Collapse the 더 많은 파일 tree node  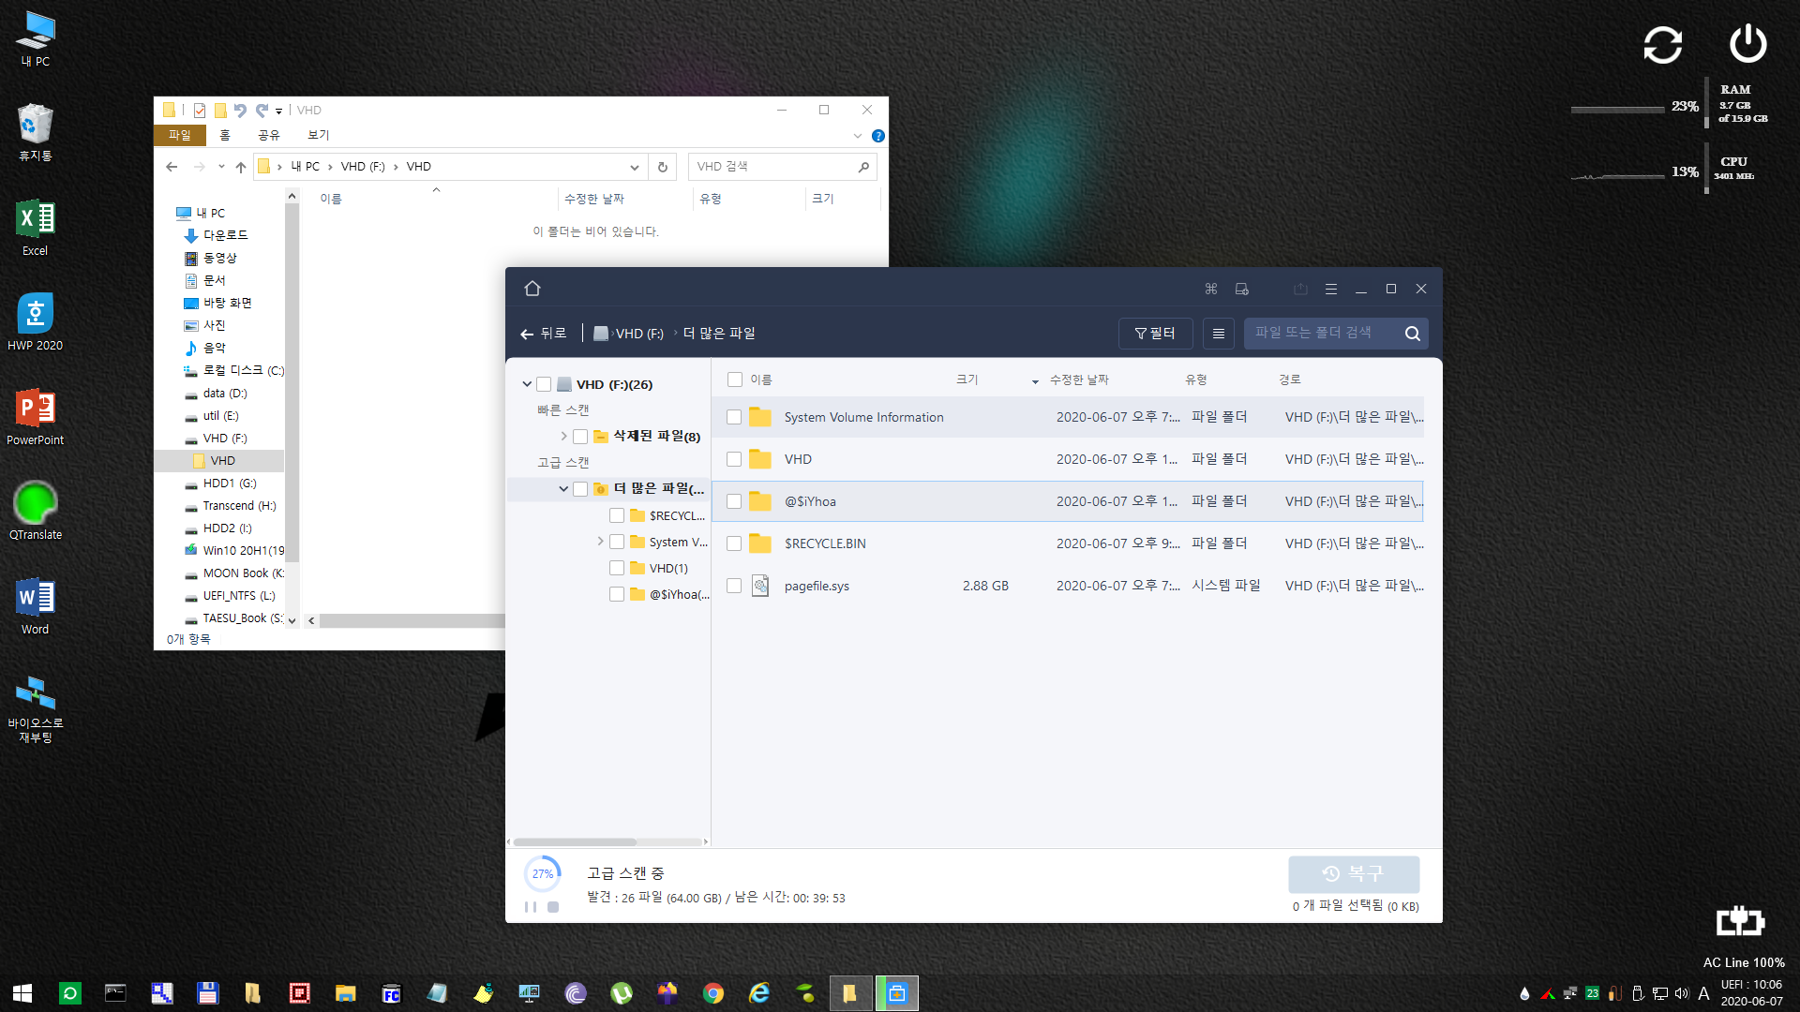click(x=563, y=488)
